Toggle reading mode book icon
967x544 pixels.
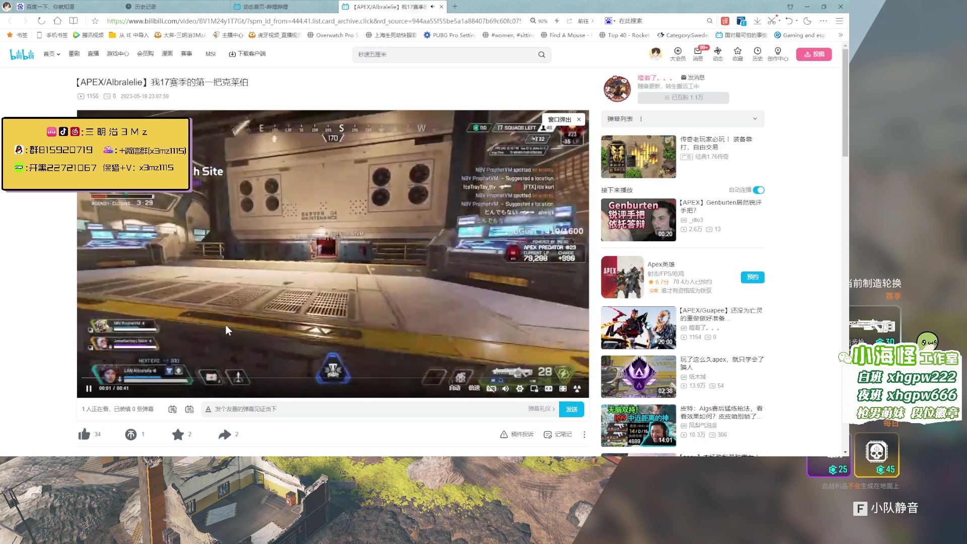tap(74, 21)
